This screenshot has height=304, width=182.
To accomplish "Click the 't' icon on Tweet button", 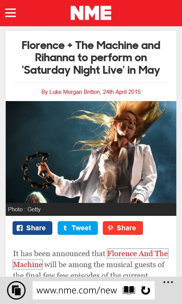I will (65, 228).
